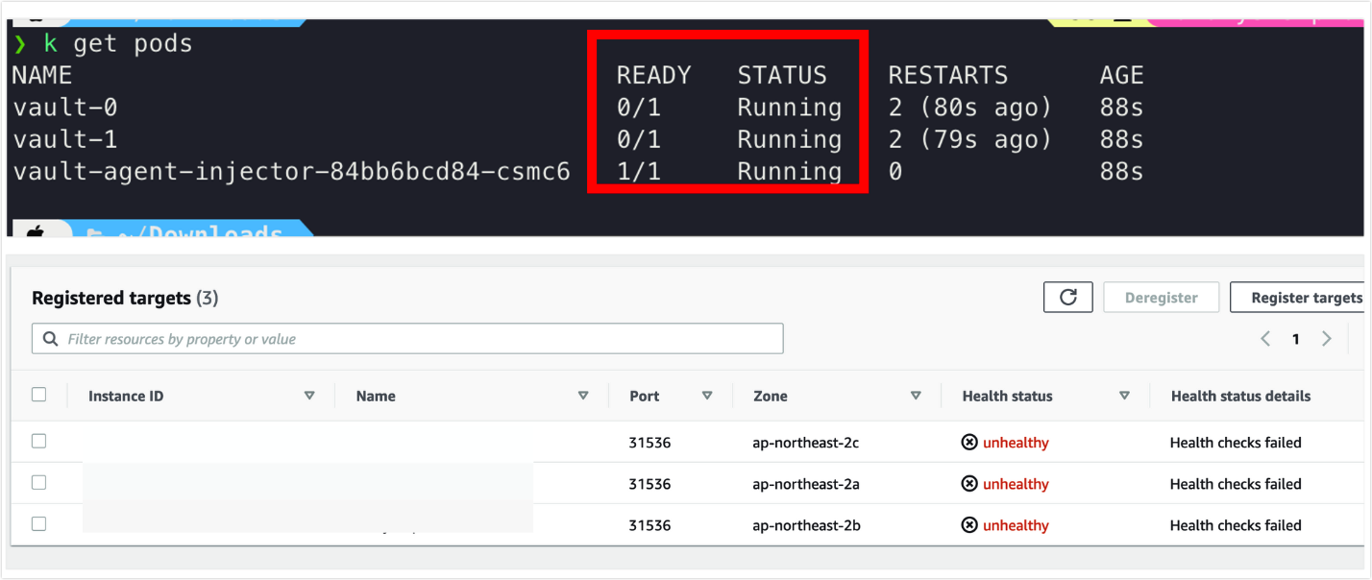Go to next page arrow
The image size is (1372, 580).
(1327, 339)
